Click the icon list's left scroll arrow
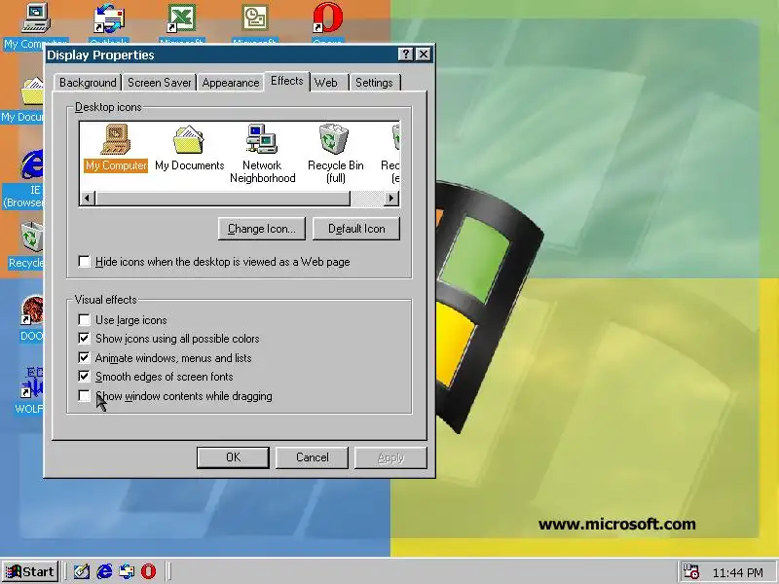779x584 pixels. (x=88, y=199)
